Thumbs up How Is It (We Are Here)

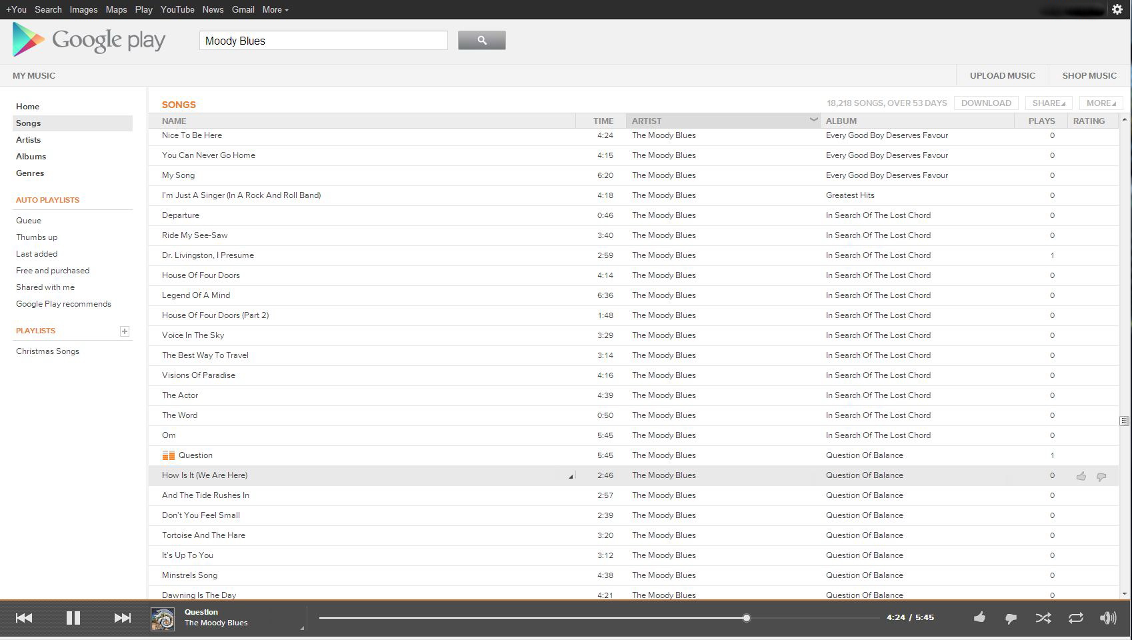(1081, 476)
